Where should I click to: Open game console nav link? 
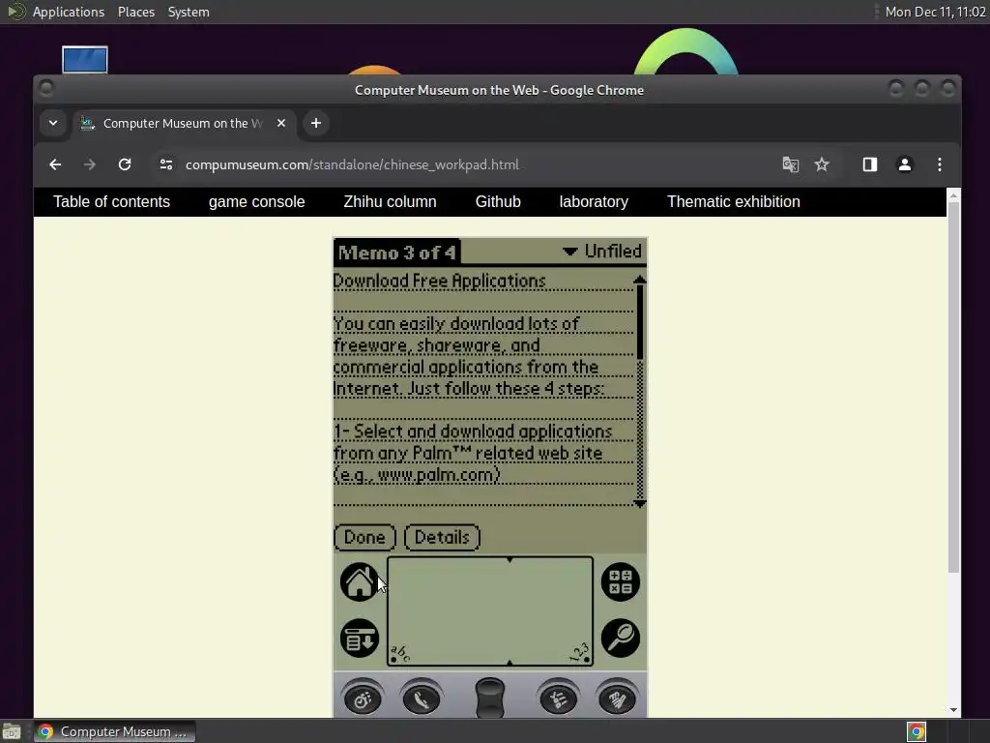pos(257,202)
